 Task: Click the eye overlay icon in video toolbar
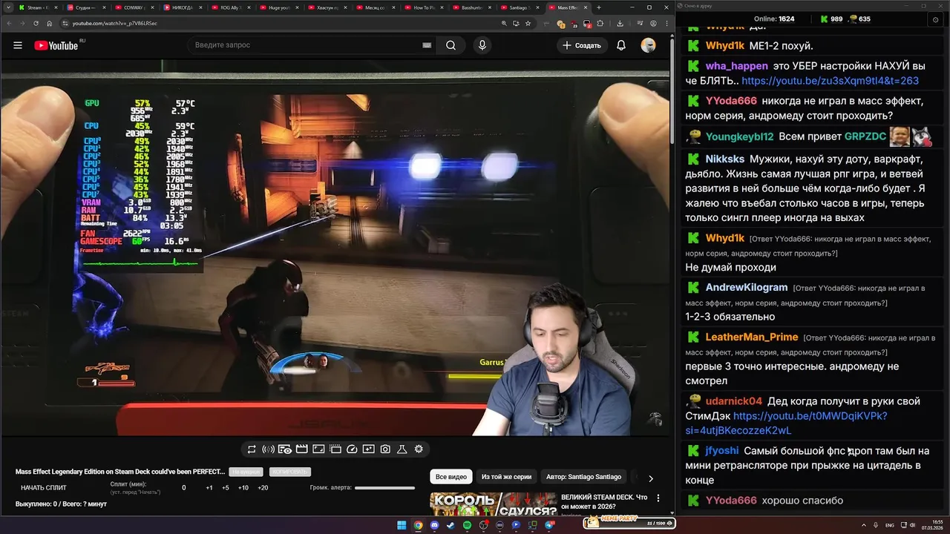coord(285,449)
